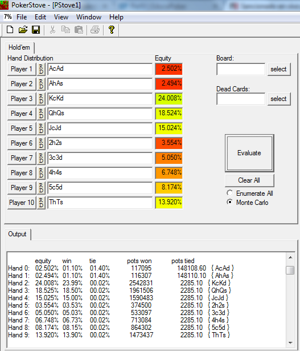Click the red 2.502% equity box
Viewport: 300px width, 351px height.
(169, 69)
